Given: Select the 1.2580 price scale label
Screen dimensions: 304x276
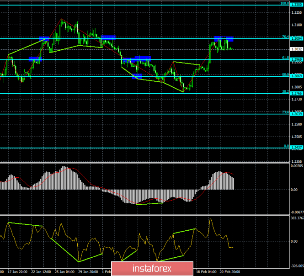Looking at the screenshot, I should [297, 124].
